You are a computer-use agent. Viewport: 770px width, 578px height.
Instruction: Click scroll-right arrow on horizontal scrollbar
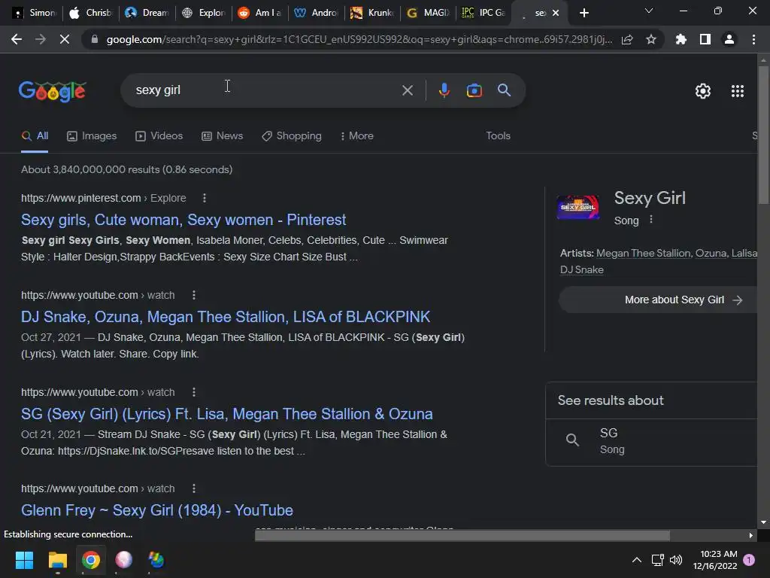pyautogui.click(x=750, y=535)
